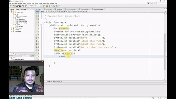Click the Stop Macro Recording icon

click(x=81, y=11)
